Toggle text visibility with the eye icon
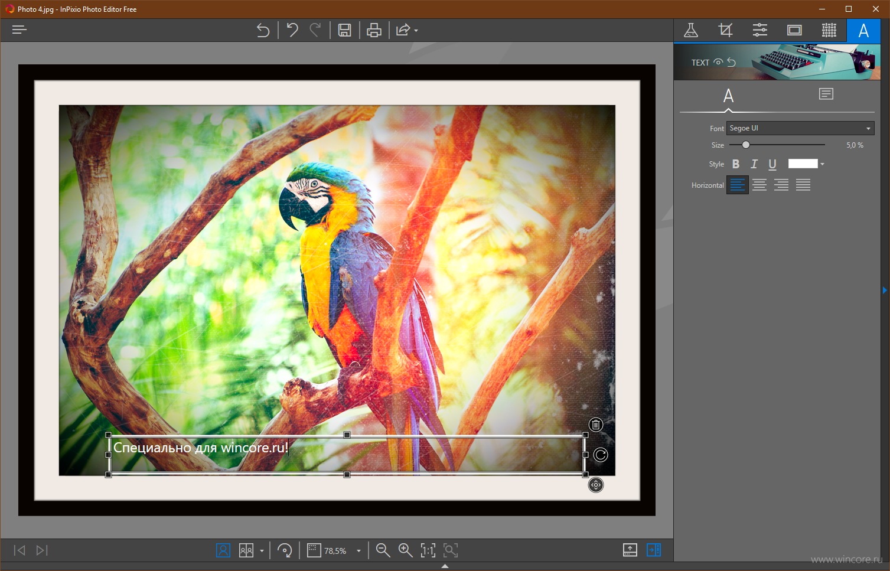Image resolution: width=890 pixels, height=571 pixels. 718,62
